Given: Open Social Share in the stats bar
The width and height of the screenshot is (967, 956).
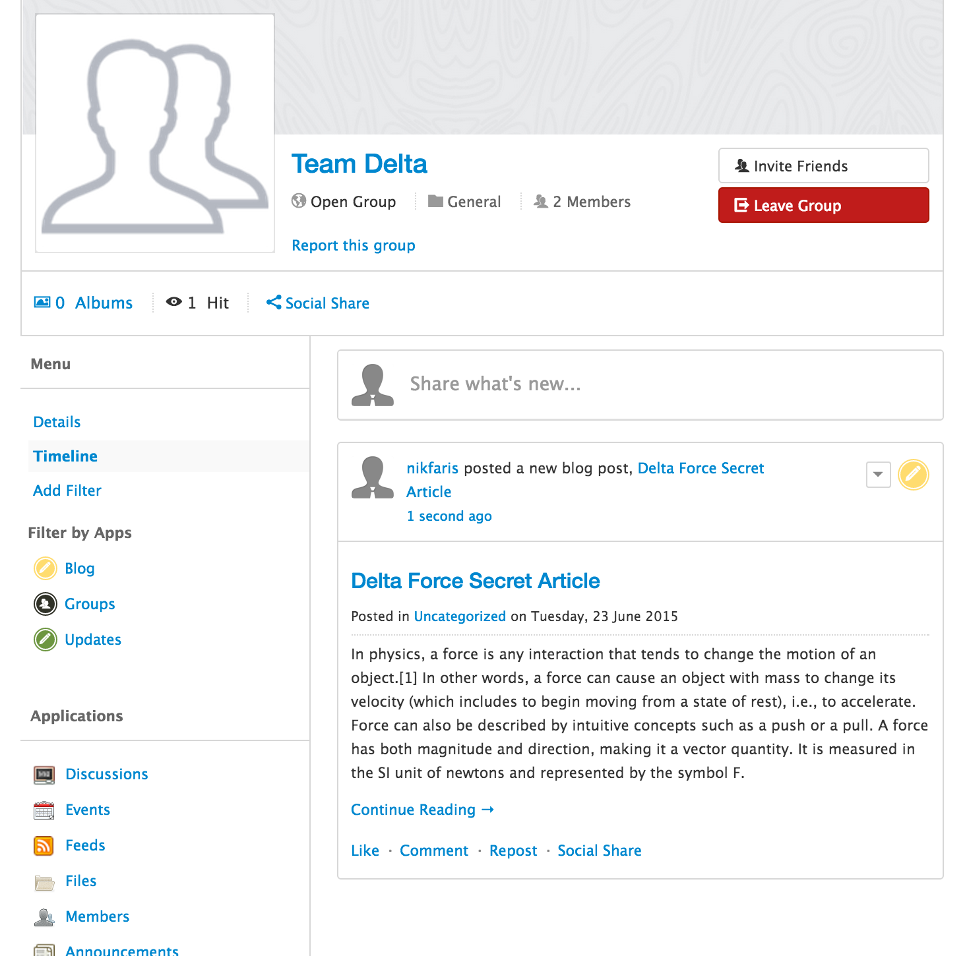Looking at the screenshot, I should point(318,303).
